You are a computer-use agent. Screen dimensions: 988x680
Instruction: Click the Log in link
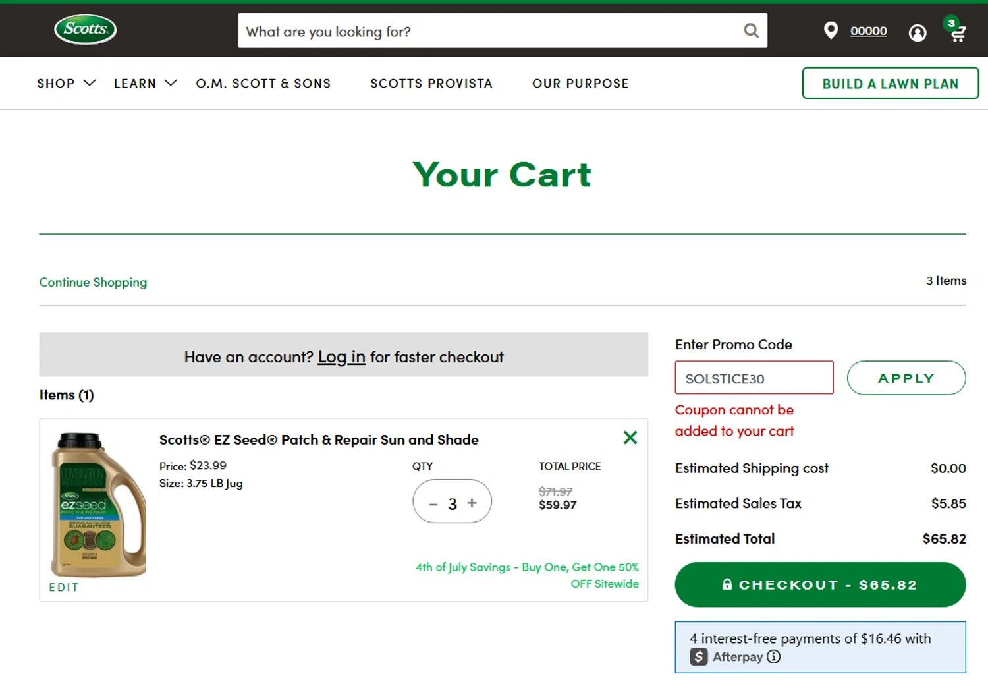pos(341,356)
